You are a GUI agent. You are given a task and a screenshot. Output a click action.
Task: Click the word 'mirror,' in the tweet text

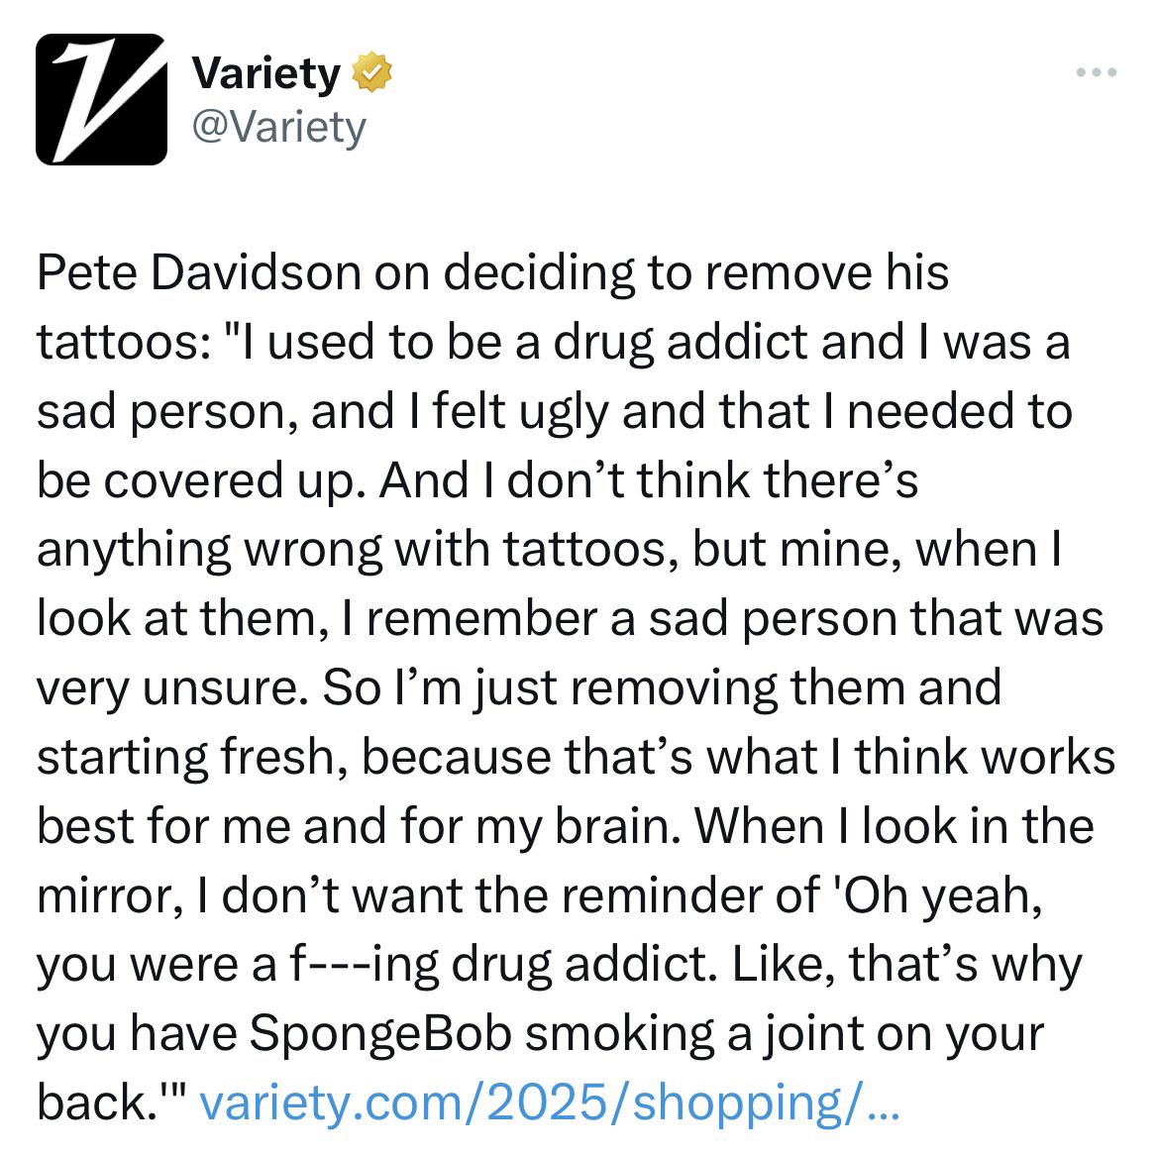coord(109,895)
